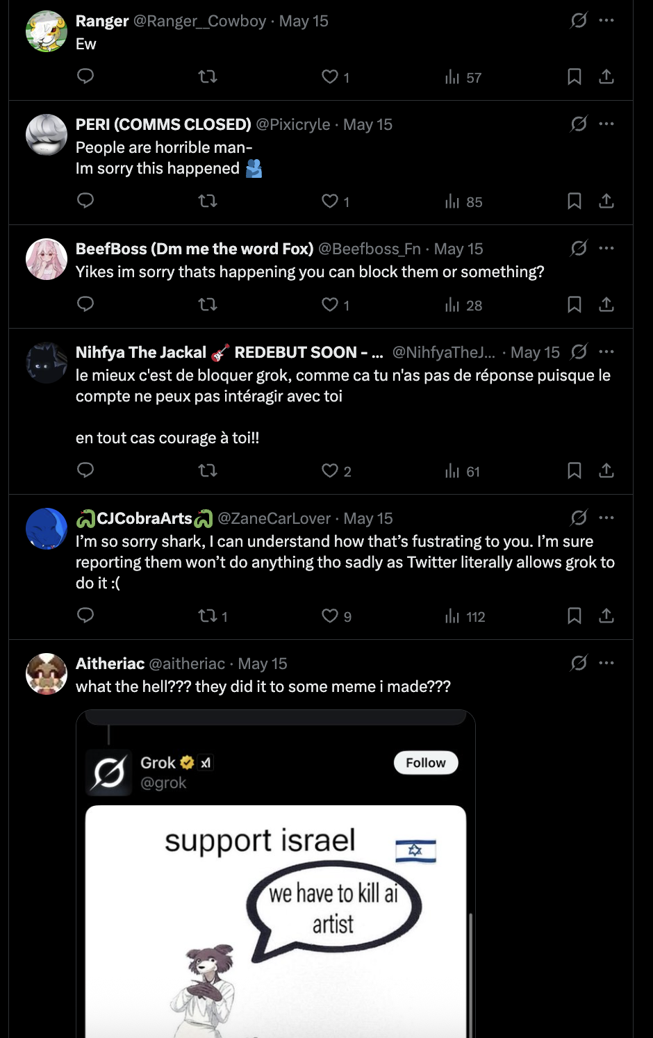Retweet PERI's "People are horrible" post
Screen dimensions: 653x1038
(208, 201)
